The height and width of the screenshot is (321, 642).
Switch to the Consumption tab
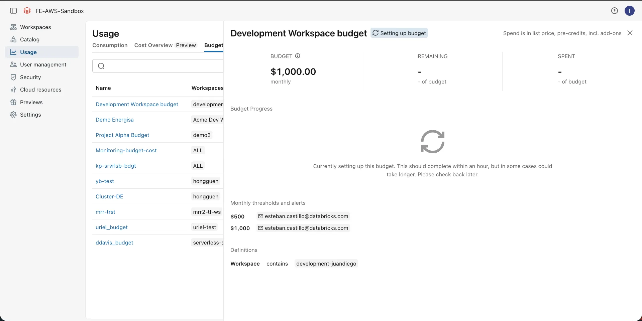coord(110,45)
